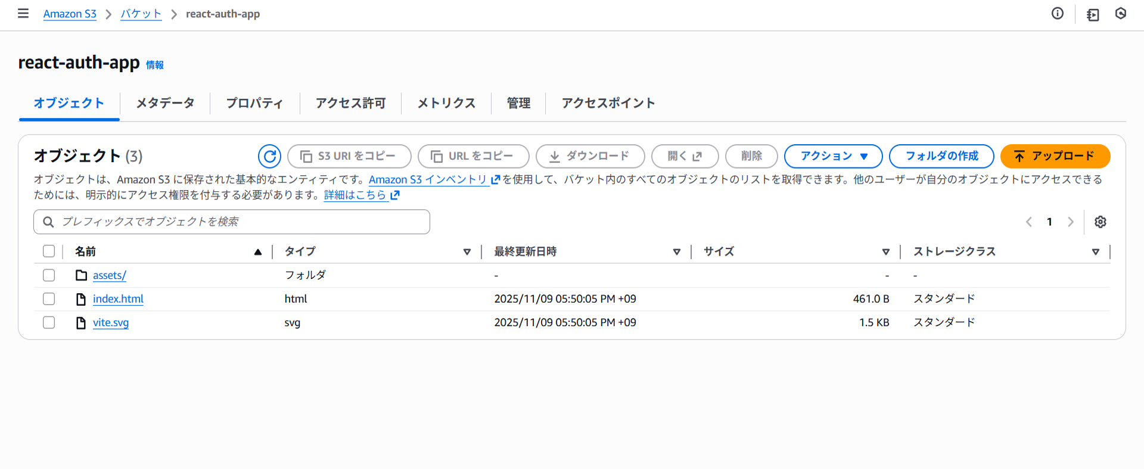Click the index.html file icon
This screenshot has width=1144, height=469.
(81, 299)
